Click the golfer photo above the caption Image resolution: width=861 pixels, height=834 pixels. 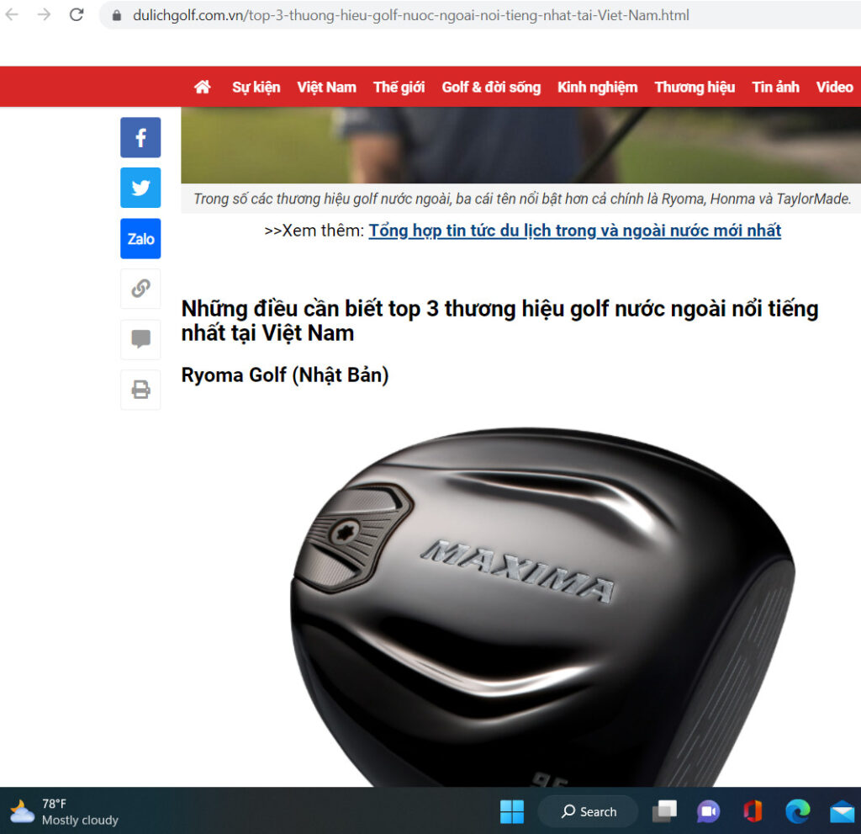[520, 145]
